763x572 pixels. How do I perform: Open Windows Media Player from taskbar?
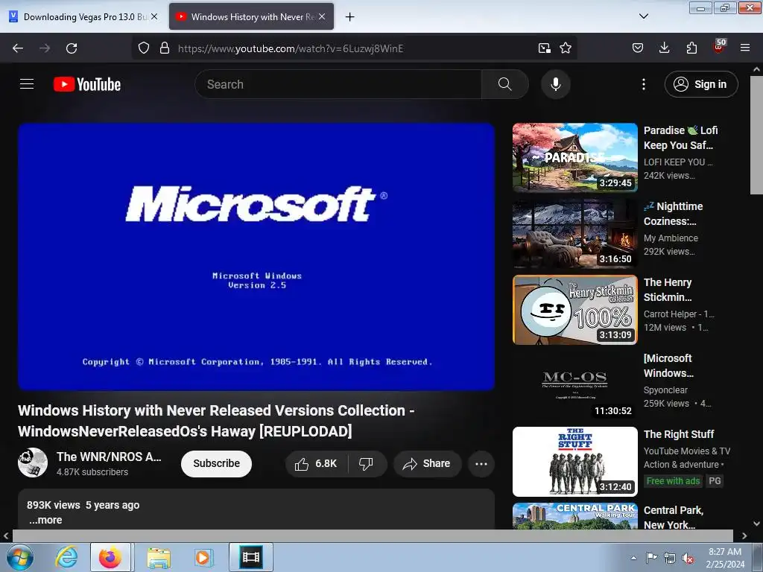(203, 557)
